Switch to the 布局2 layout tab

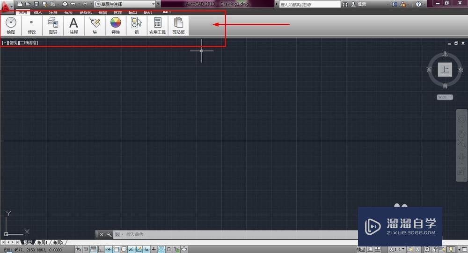tap(58, 242)
